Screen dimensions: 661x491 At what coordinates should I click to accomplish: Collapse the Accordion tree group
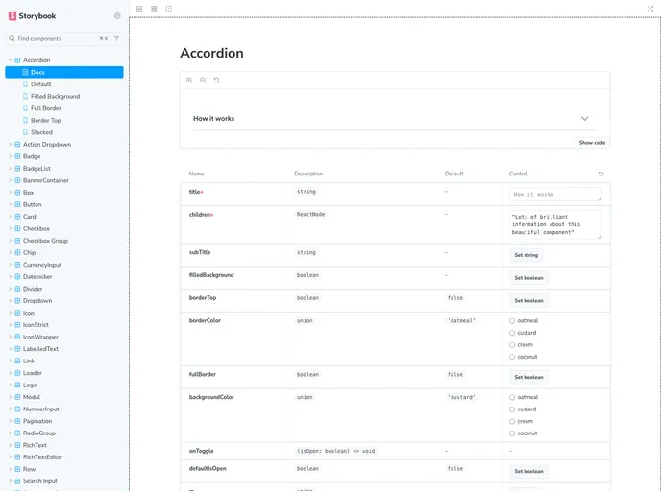[x=10, y=60]
